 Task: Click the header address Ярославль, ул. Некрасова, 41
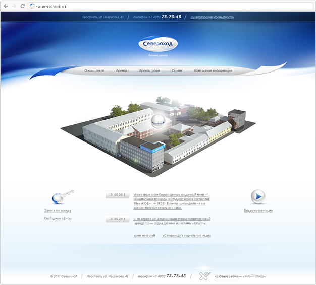(x=103, y=17)
